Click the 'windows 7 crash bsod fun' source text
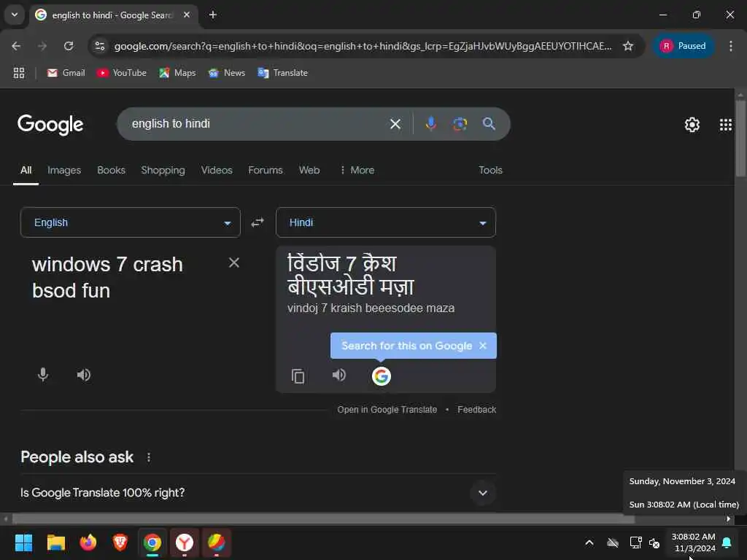 (x=107, y=277)
